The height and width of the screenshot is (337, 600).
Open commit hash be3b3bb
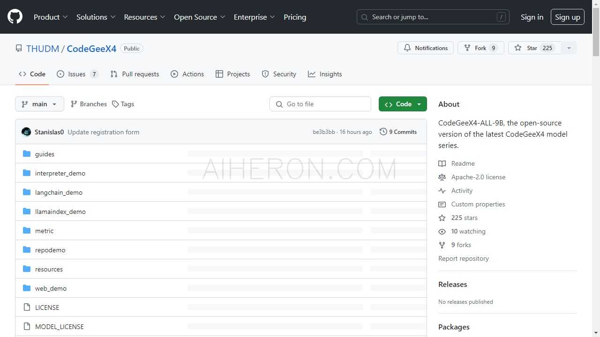pos(324,132)
